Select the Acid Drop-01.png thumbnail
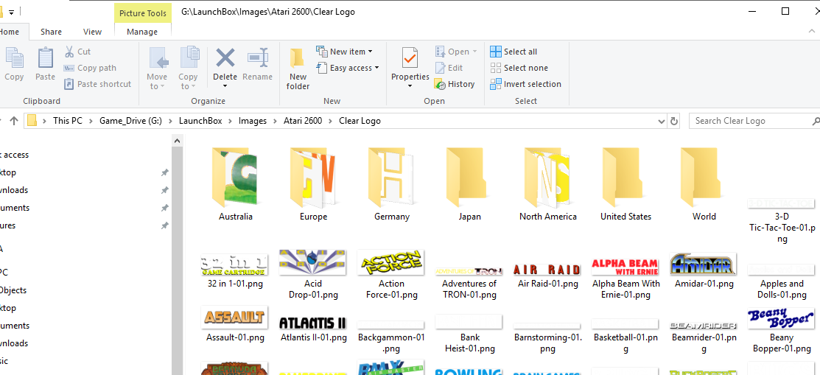The height and width of the screenshot is (375, 820). pos(312,262)
